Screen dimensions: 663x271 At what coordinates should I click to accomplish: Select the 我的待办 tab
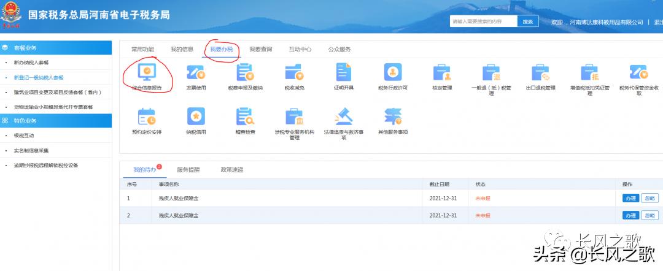[145, 170]
